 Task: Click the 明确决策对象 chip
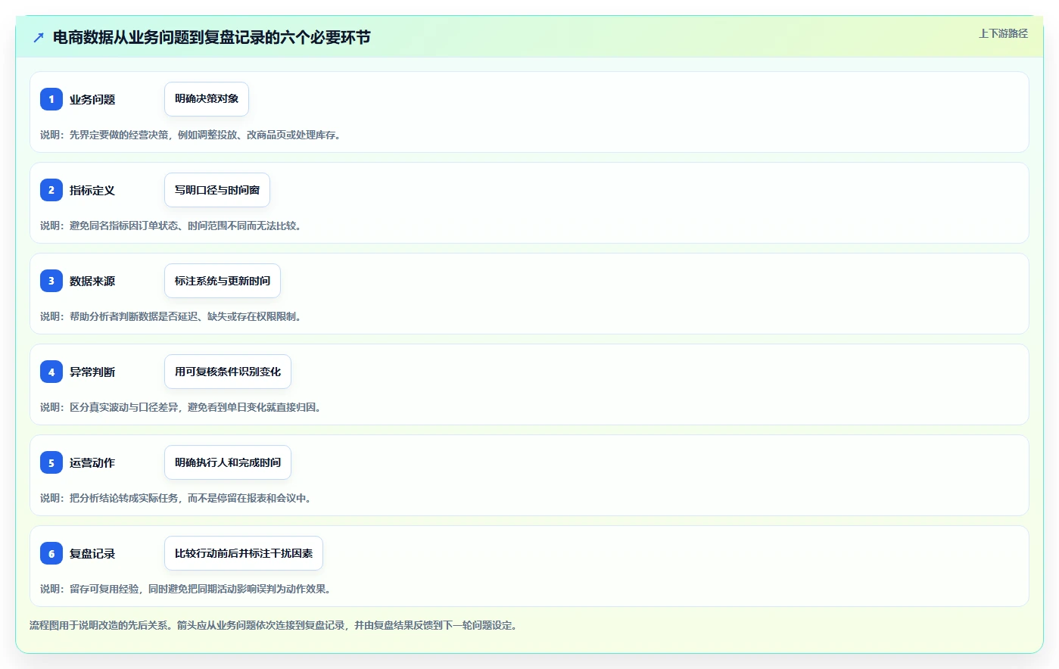click(x=207, y=99)
